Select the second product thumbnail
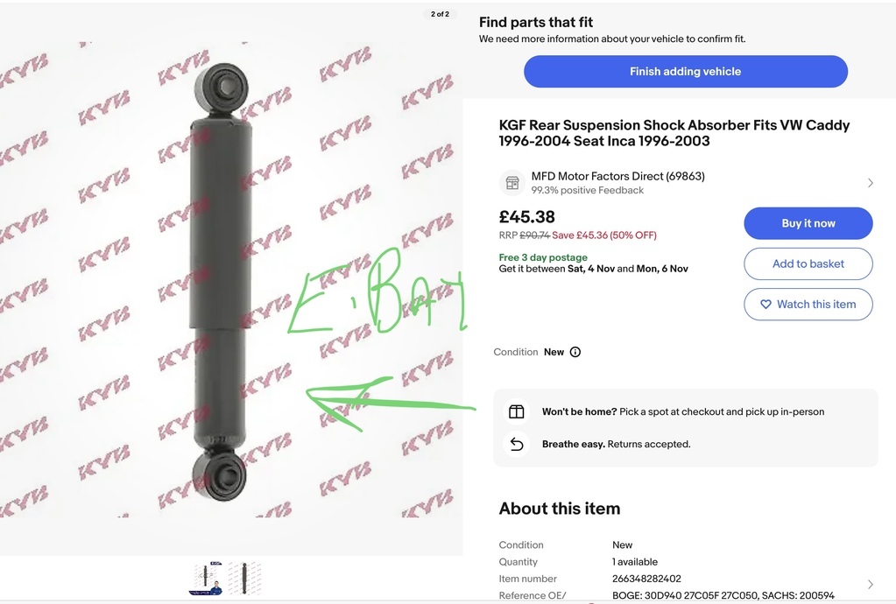This screenshot has width=896, height=604. [x=244, y=579]
